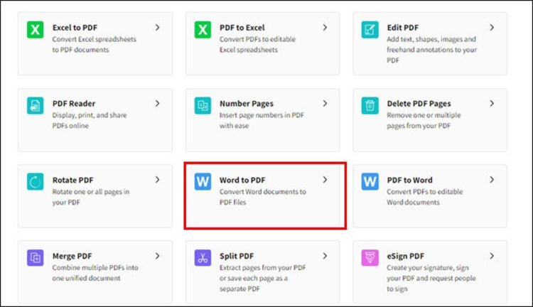Open the Rotate PDF chevron arrow
The width and height of the screenshot is (533, 307).
pyautogui.click(x=157, y=180)
